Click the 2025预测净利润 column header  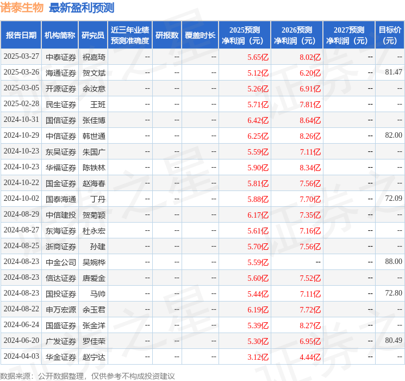coord(245,35)
